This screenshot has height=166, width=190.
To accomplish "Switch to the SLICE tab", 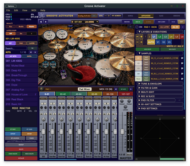I will click(161, 16).
